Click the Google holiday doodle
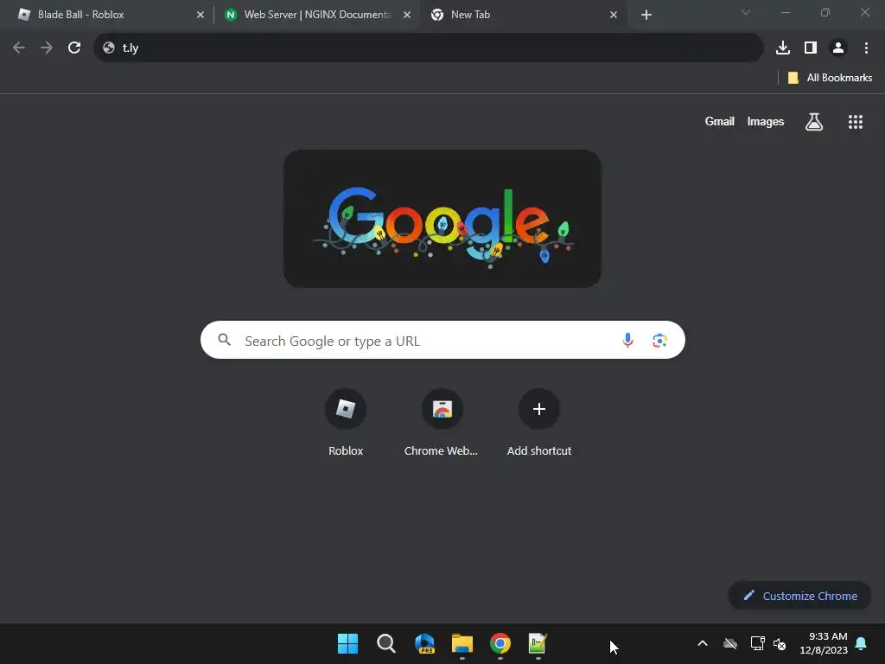 click(x=442, y=219)
